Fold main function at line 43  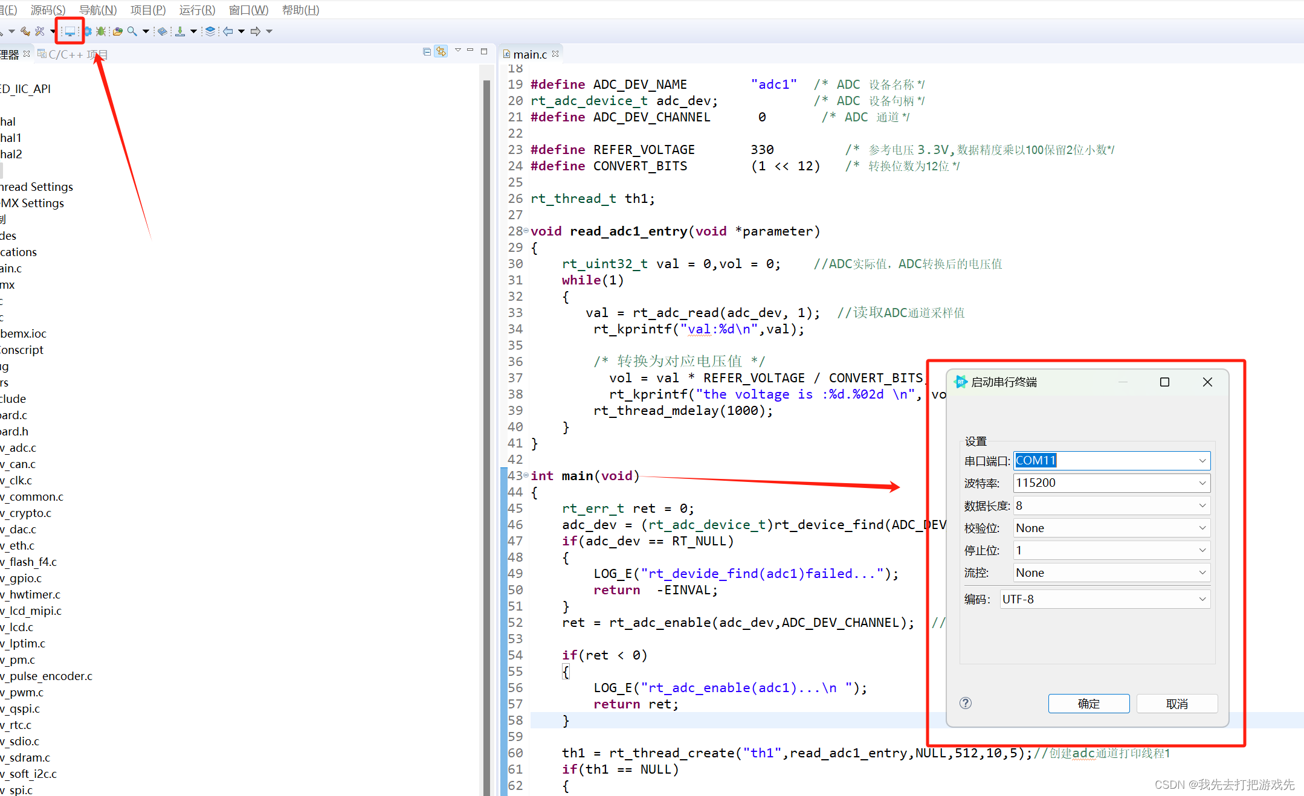point(526,475)
